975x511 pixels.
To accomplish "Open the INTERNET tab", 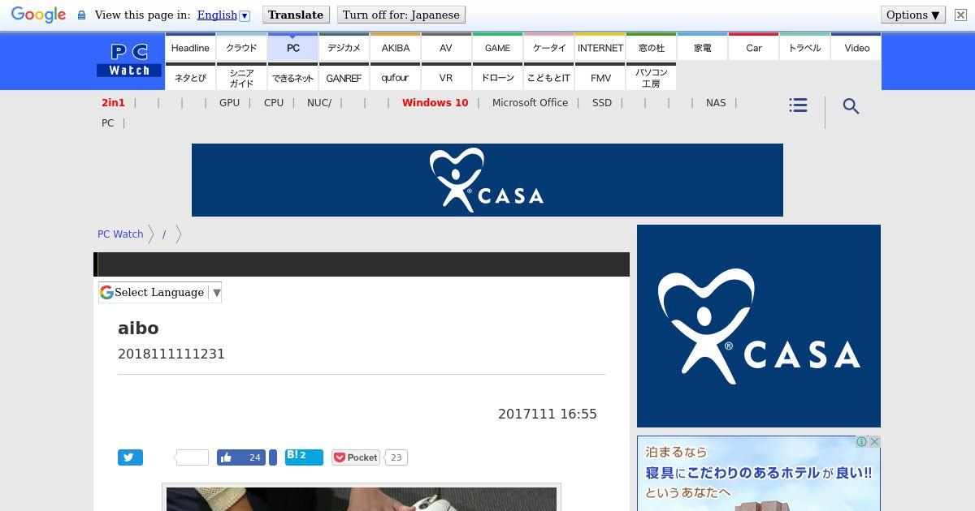I will [600, 48].
